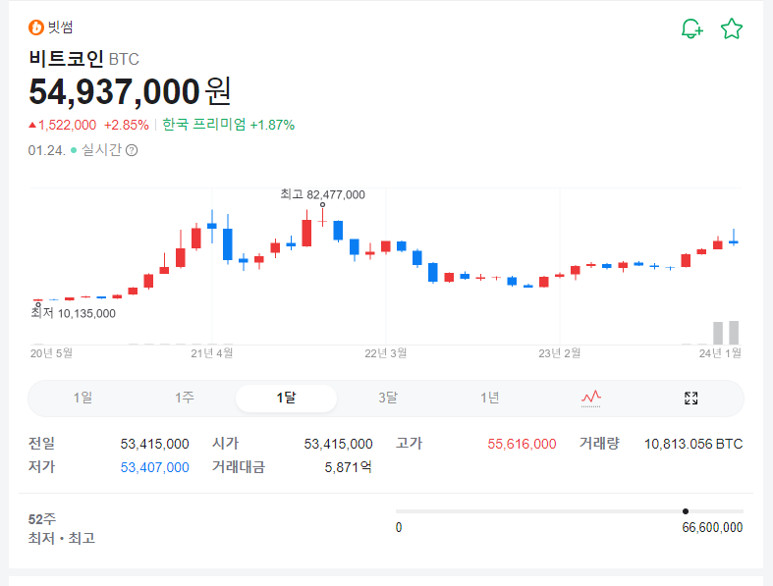This screenshot has width=773, height=586.
Task: Click the price alert bell icon
Action: [691, 28]
